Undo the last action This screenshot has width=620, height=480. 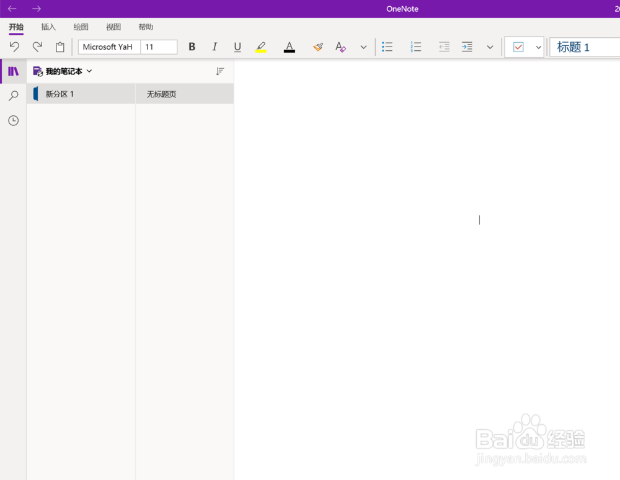coord(14,47)
